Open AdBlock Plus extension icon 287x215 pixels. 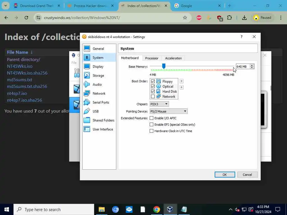(x=199, y=18)
